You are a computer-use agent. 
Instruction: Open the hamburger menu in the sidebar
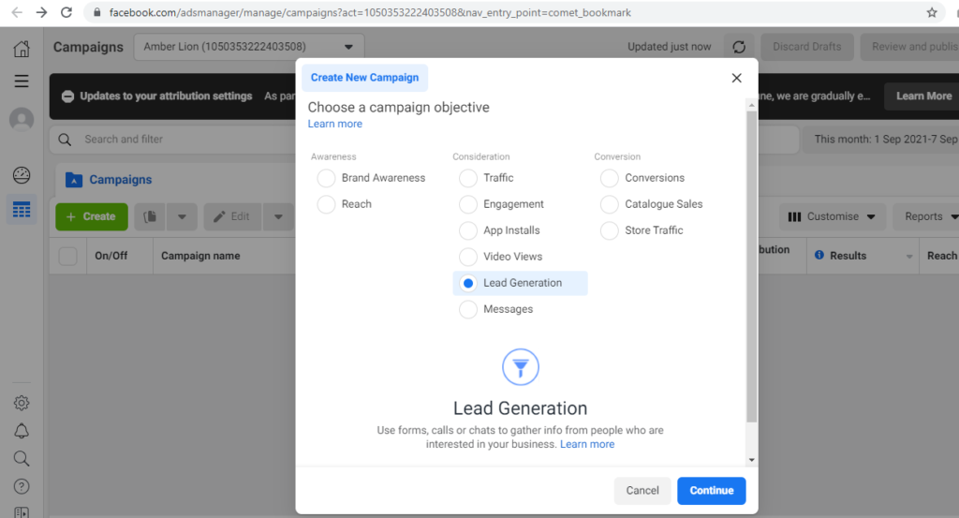coord(22,81)
